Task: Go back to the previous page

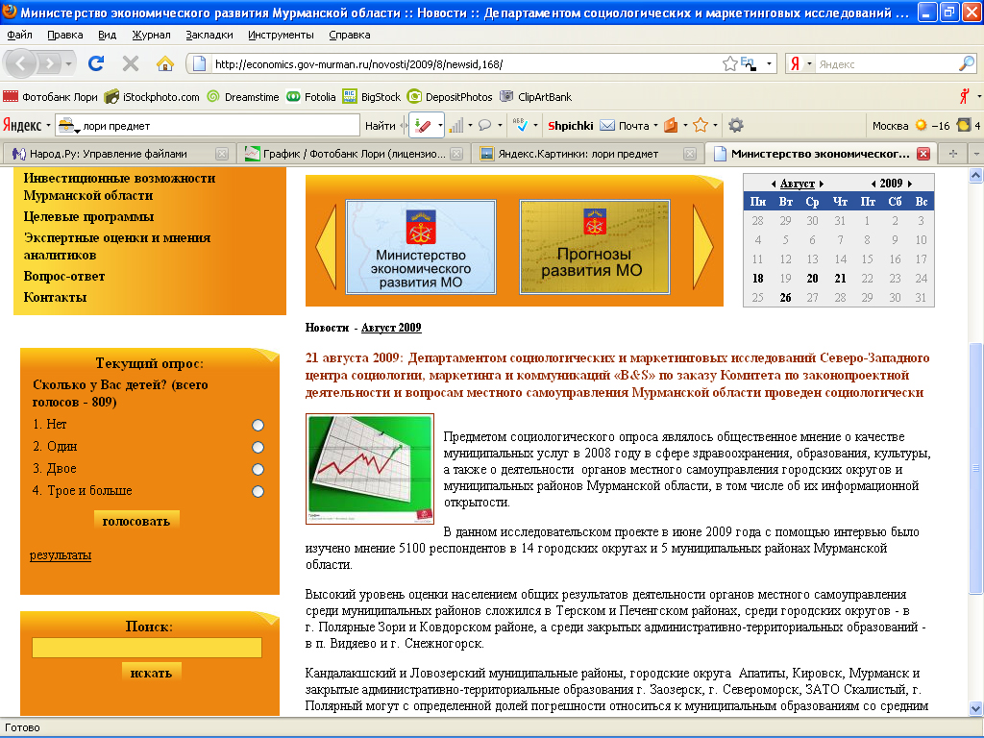Action: [x=21, y=63]
